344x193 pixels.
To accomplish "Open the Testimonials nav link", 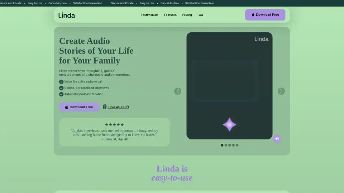I will (149, 15).
